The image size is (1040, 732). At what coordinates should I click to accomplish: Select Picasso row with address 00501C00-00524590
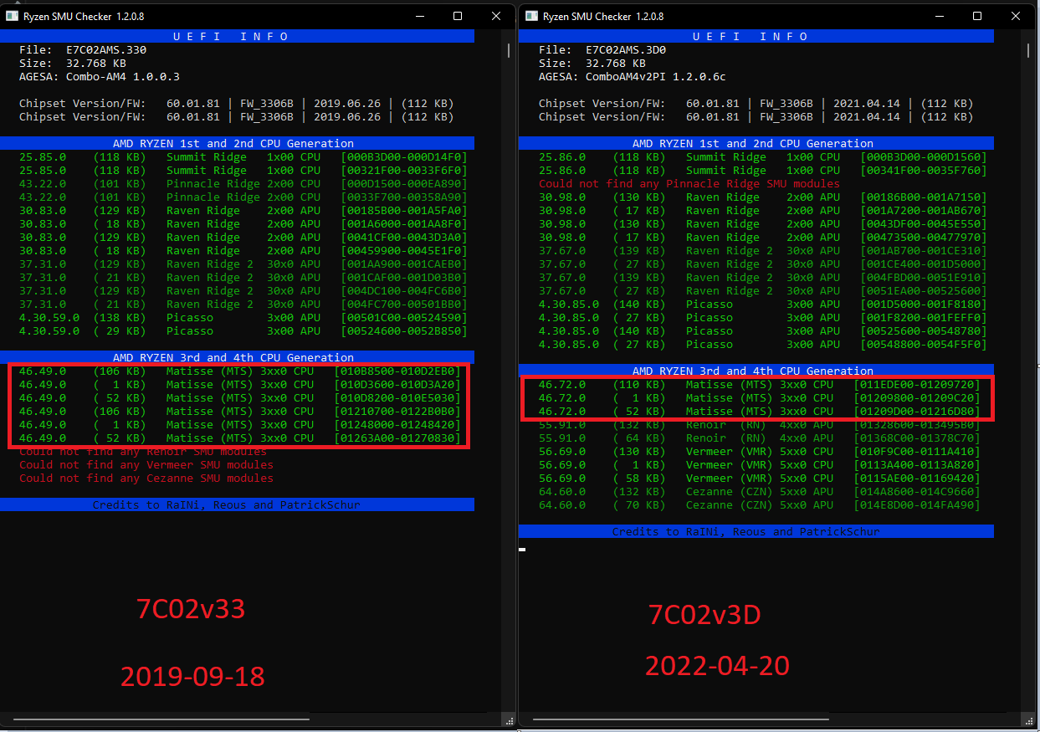[243, 318]
